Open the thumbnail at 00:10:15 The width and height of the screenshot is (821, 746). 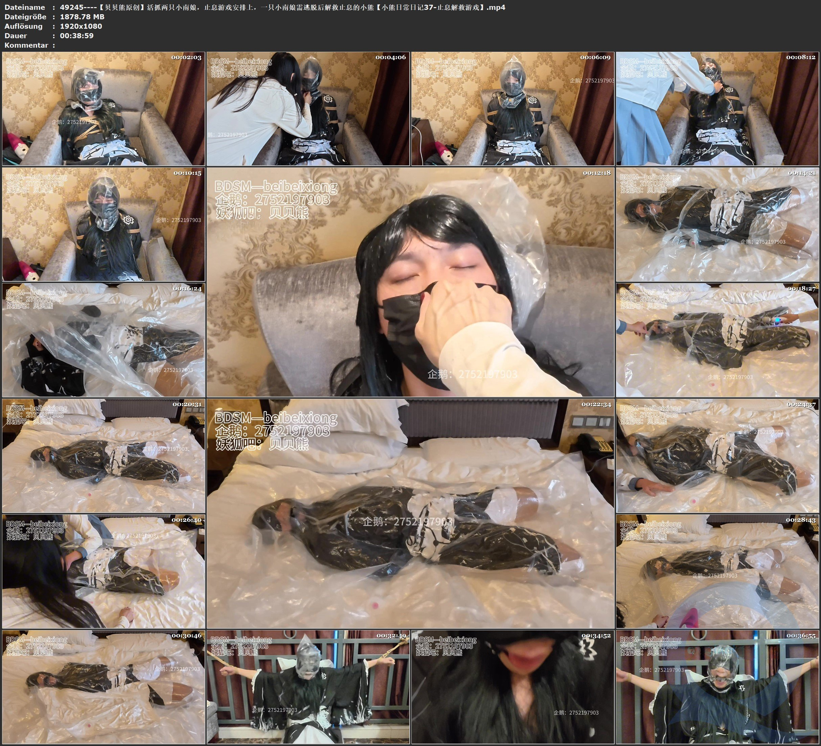tap(104, 224)
